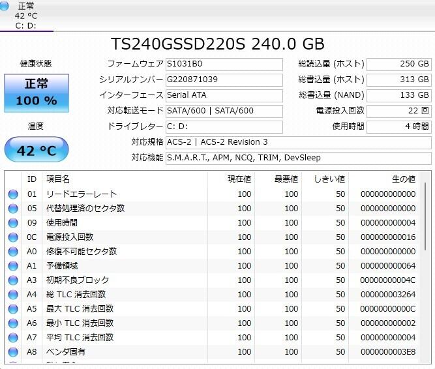This screenshot has height=369, width=435.
Task: Click the blue icon for 初期不良ブロック row
Action: coord(13,280)
